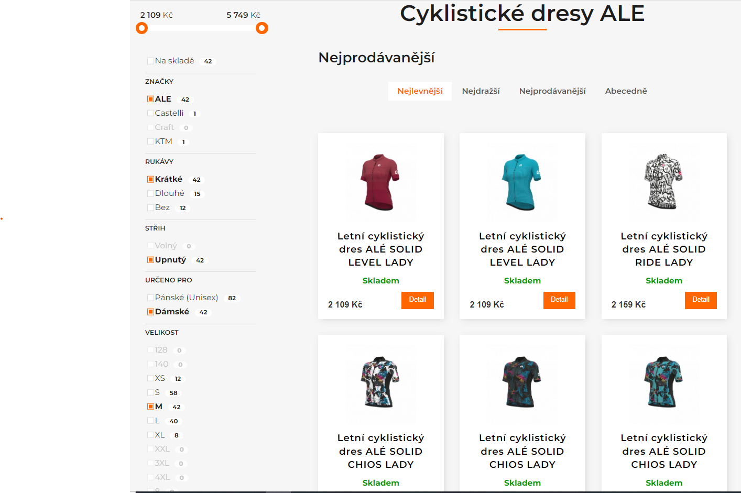Open the SOLID RIDE LADY title link

pos(664,249)
